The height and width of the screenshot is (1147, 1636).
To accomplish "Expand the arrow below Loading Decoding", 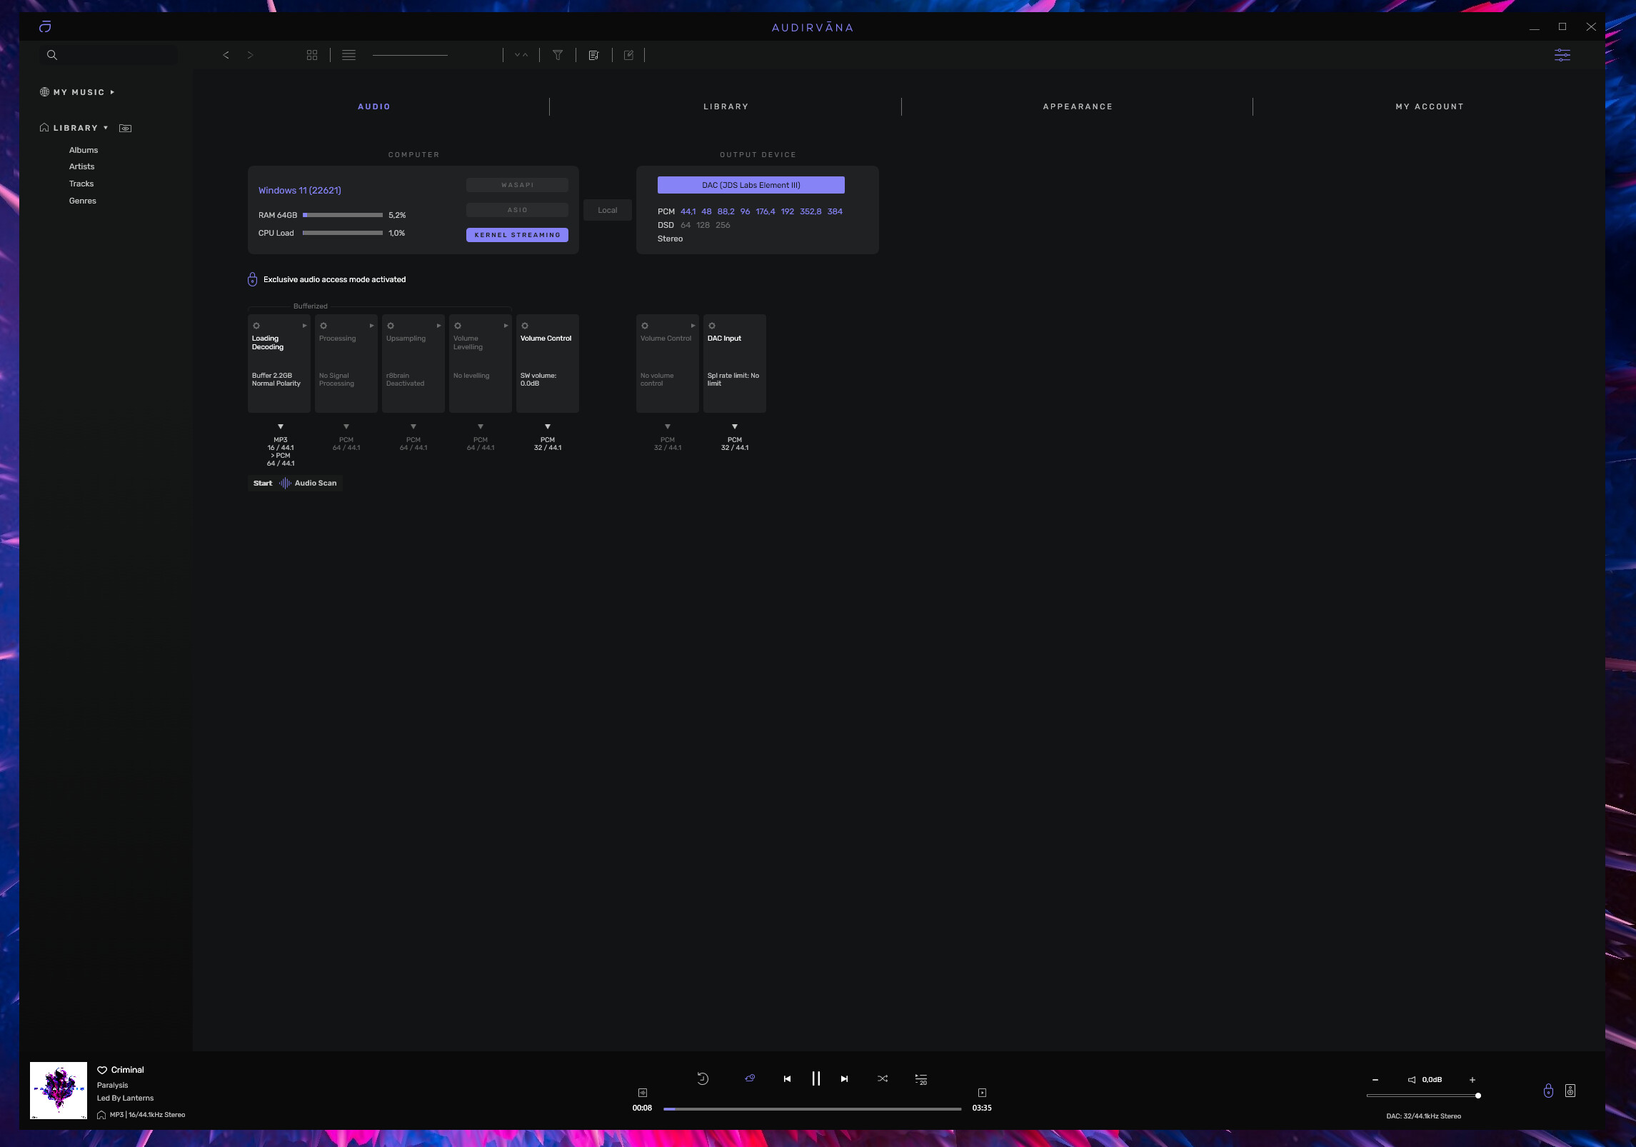I will point(281,426).
